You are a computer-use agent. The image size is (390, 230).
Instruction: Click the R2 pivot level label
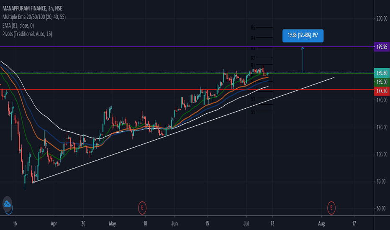[253, 58]
